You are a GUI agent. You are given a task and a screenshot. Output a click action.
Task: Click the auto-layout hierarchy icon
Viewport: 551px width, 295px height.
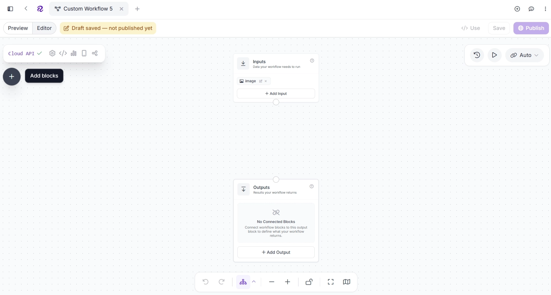(x=243, y=282)
